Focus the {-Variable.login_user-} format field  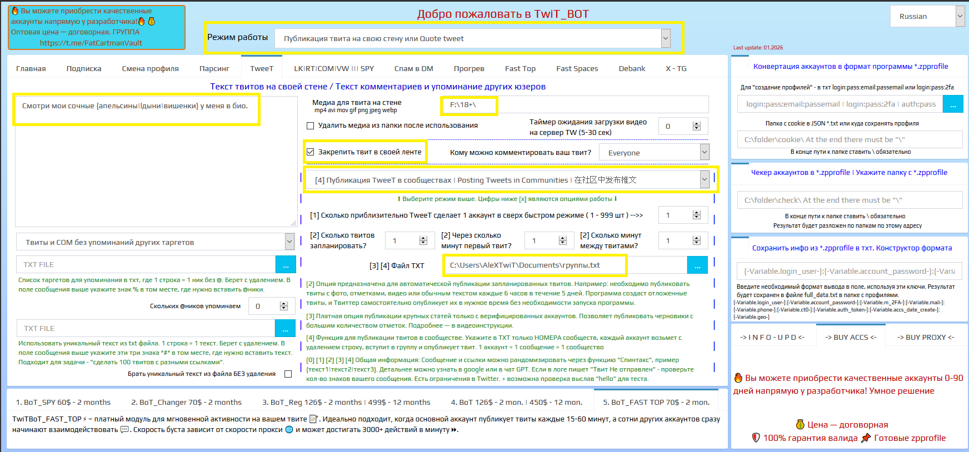click(850, 271)
